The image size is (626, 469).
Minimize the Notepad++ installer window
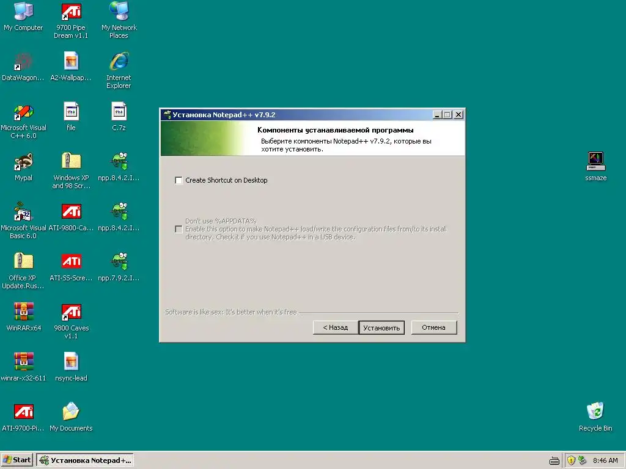pyautogui.click(x=437, y=115)
